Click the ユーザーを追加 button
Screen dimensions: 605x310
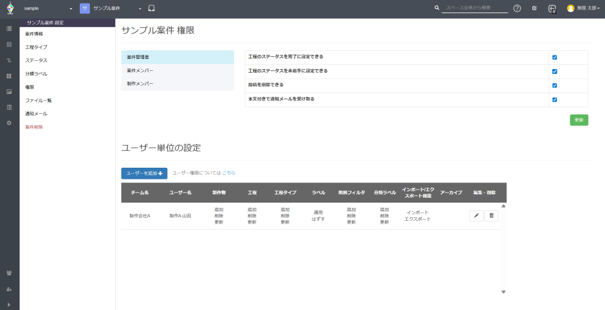pyautogui.click(x=144, y=173)
